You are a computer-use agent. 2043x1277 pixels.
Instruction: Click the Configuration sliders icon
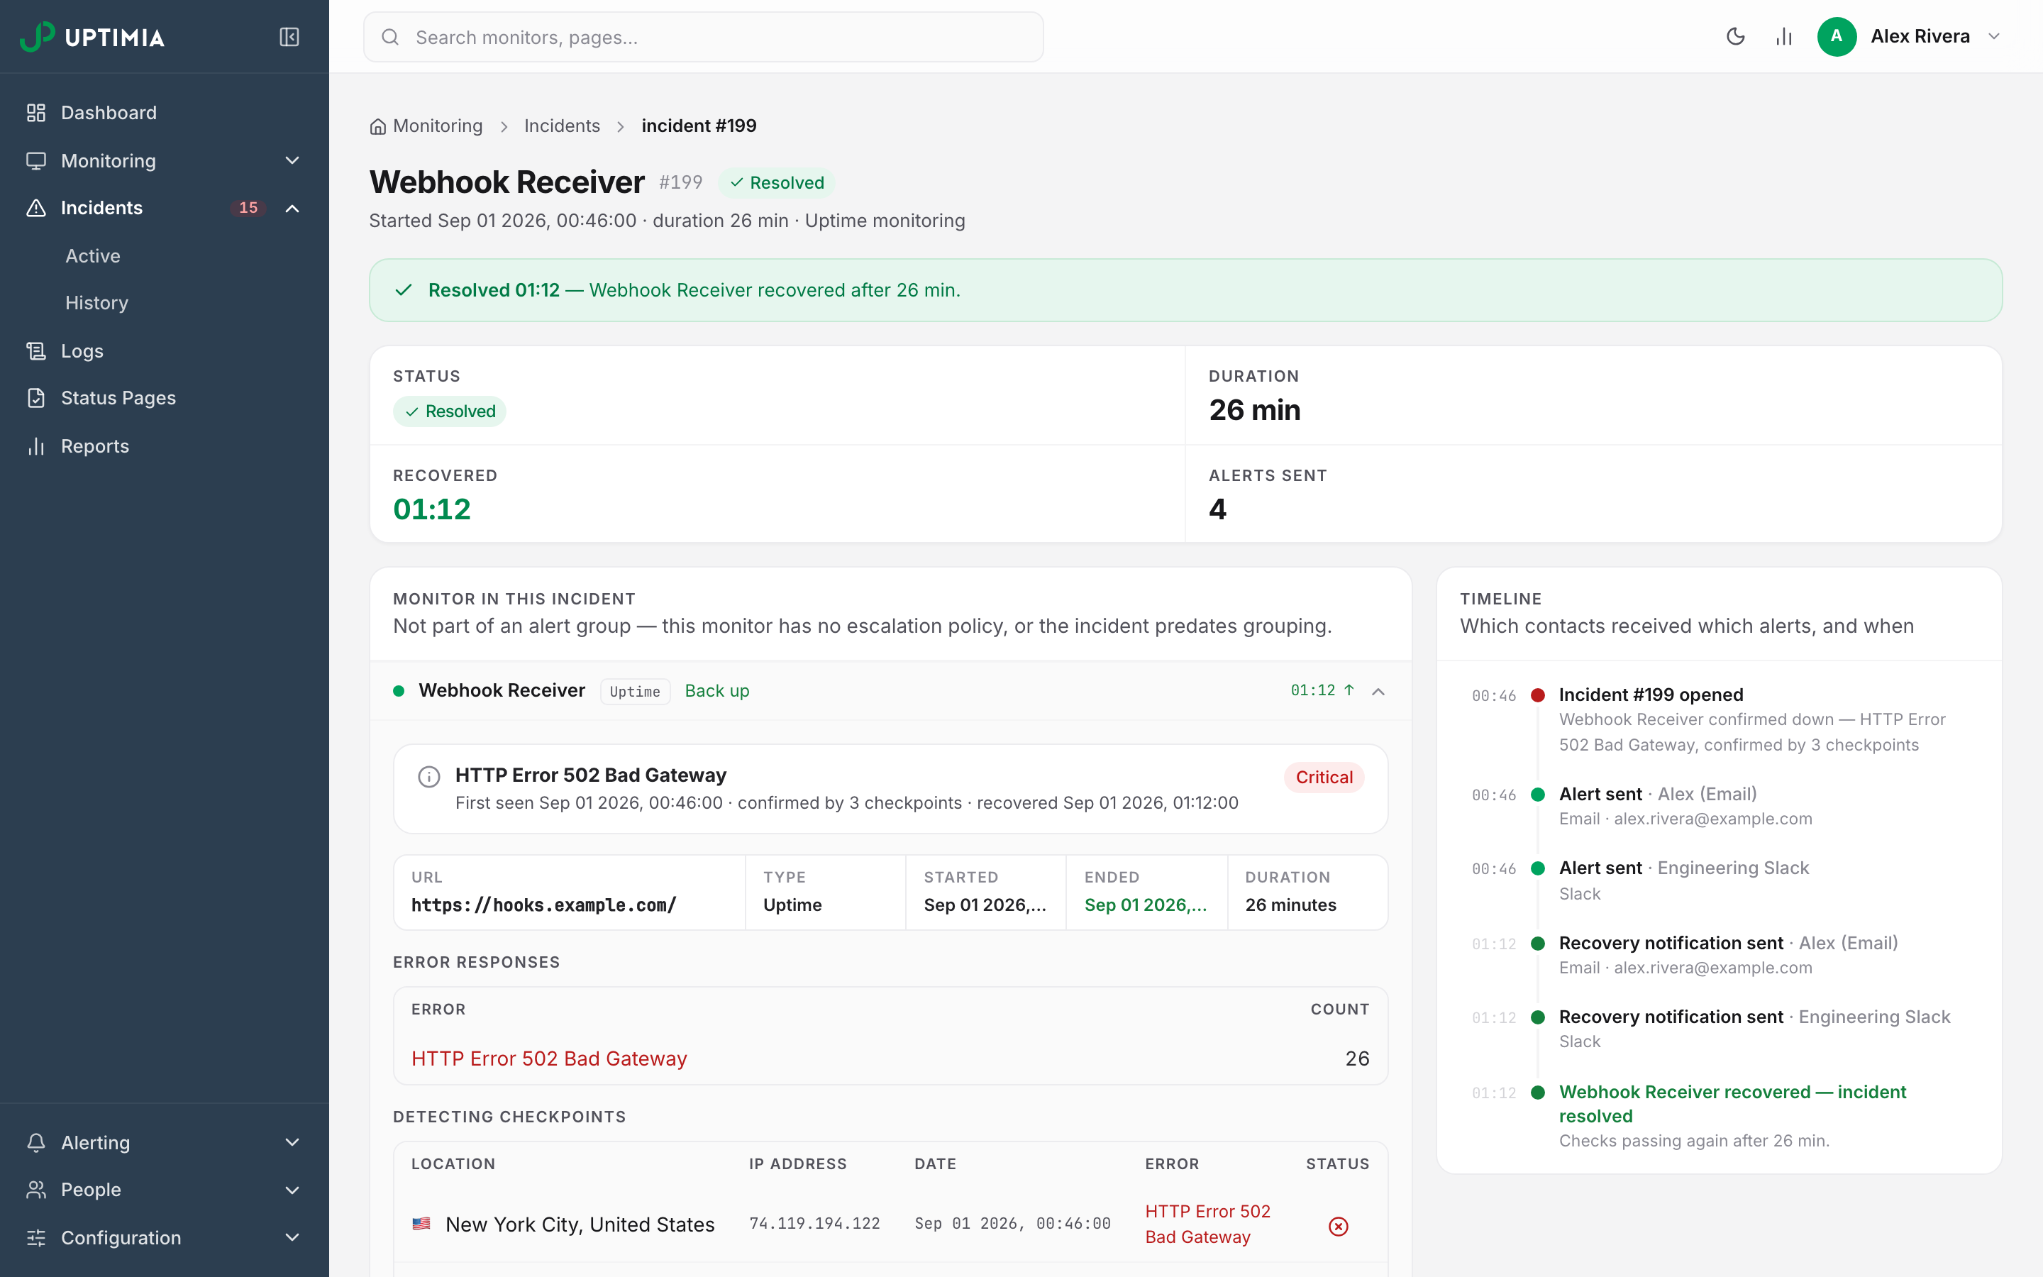click(x=35, y=1237)
